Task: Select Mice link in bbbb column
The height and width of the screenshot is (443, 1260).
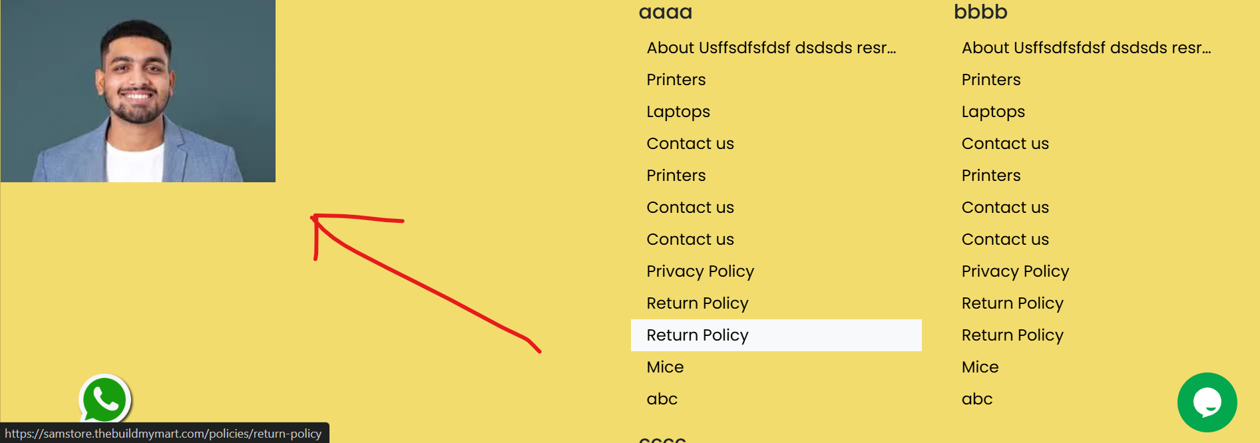Action: coord(980,367)
